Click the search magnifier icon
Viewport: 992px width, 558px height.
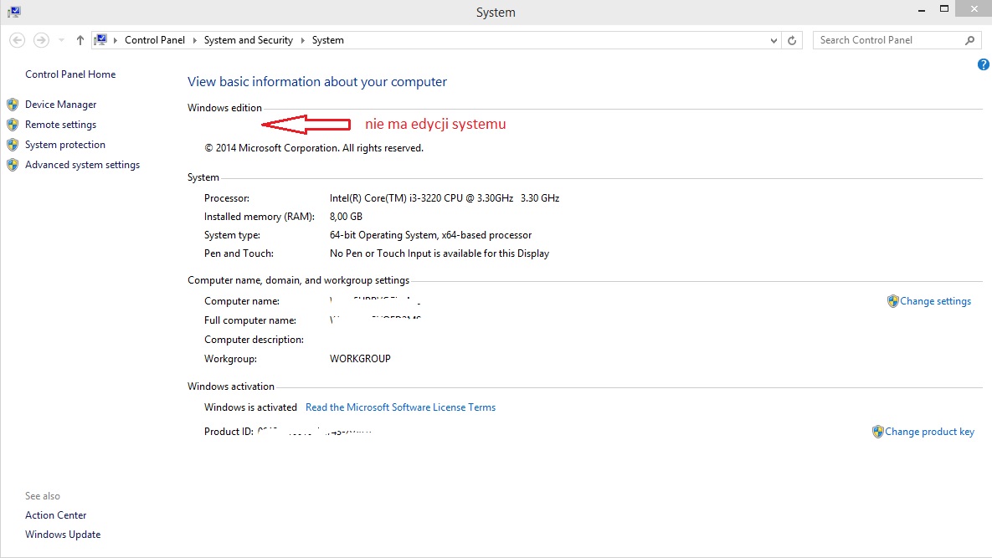click(970, 40)
